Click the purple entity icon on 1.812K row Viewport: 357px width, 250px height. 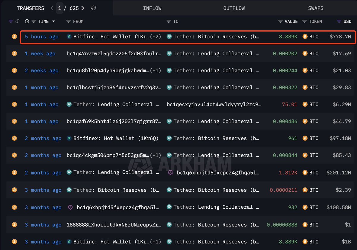170,172
